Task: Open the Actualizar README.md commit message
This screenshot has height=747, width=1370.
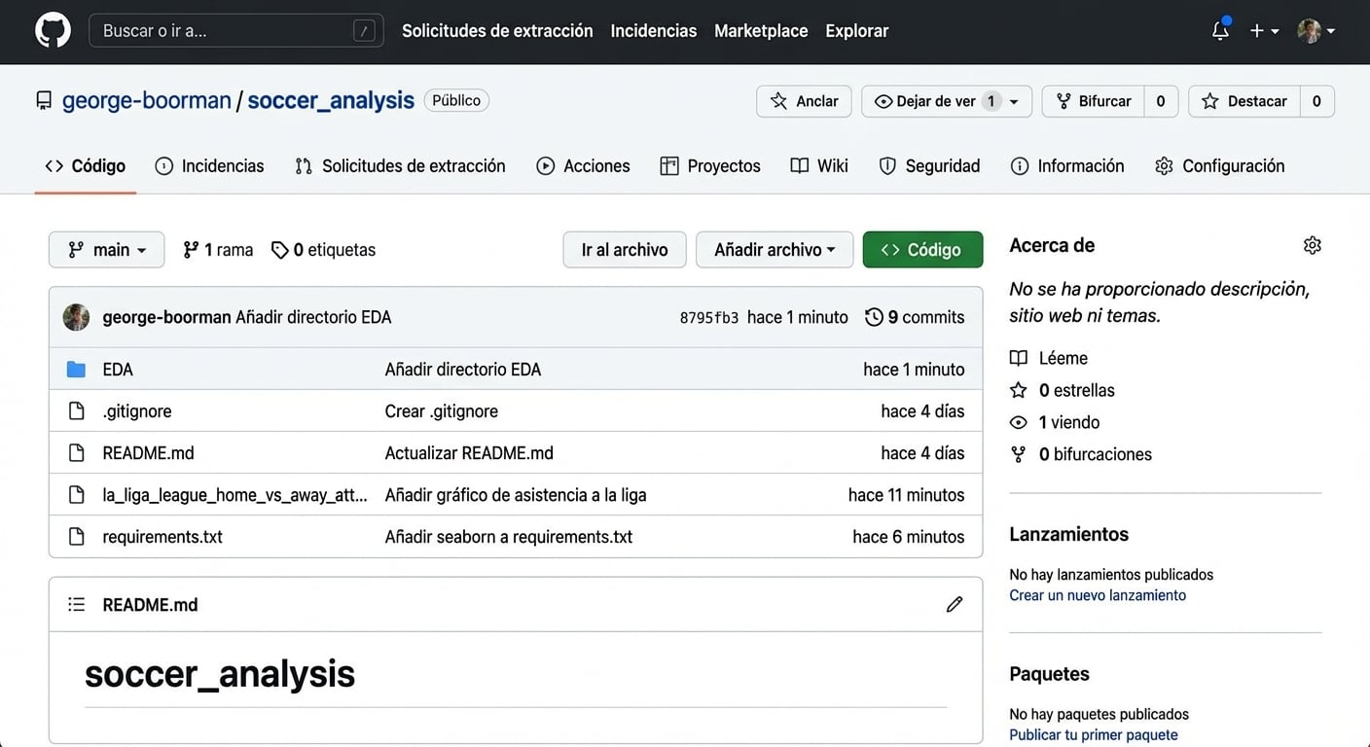Action: 469,453
